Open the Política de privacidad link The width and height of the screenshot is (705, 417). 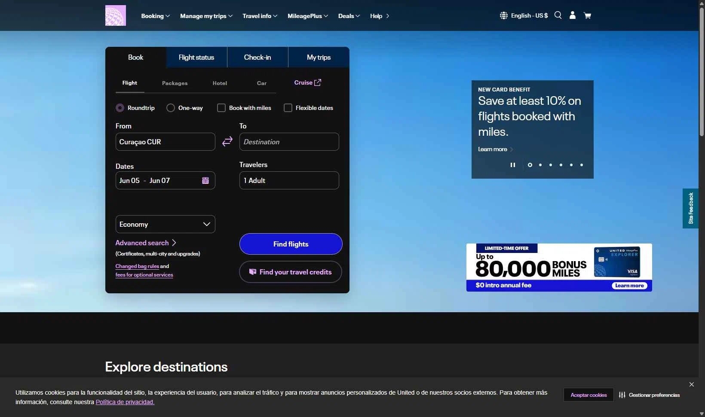[x=125, y=402]
